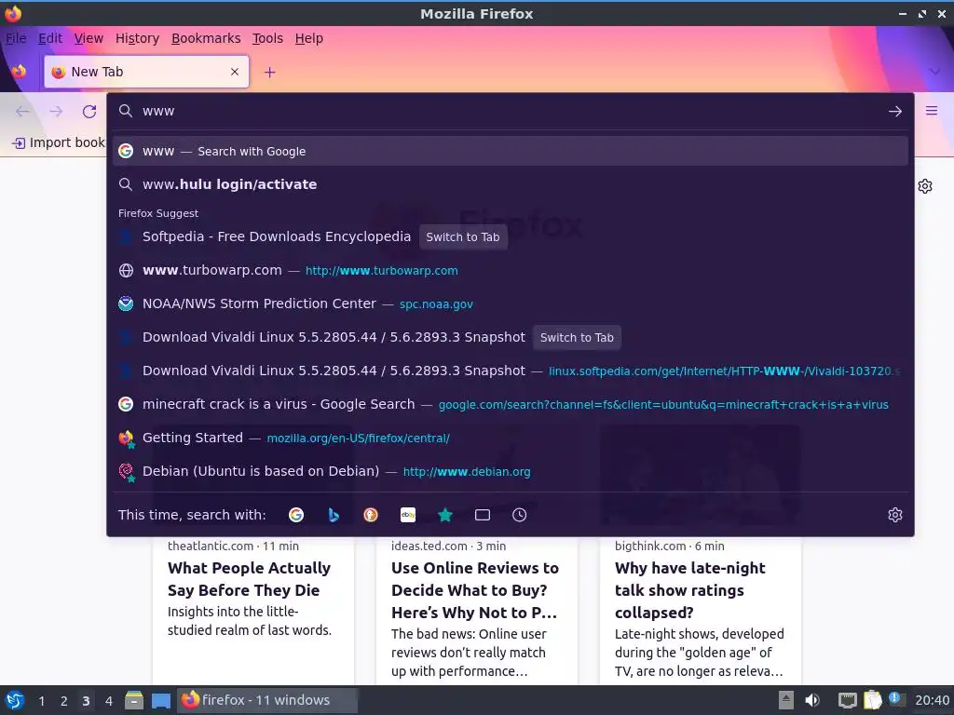Personalize new tab page via gear icon

925,186
